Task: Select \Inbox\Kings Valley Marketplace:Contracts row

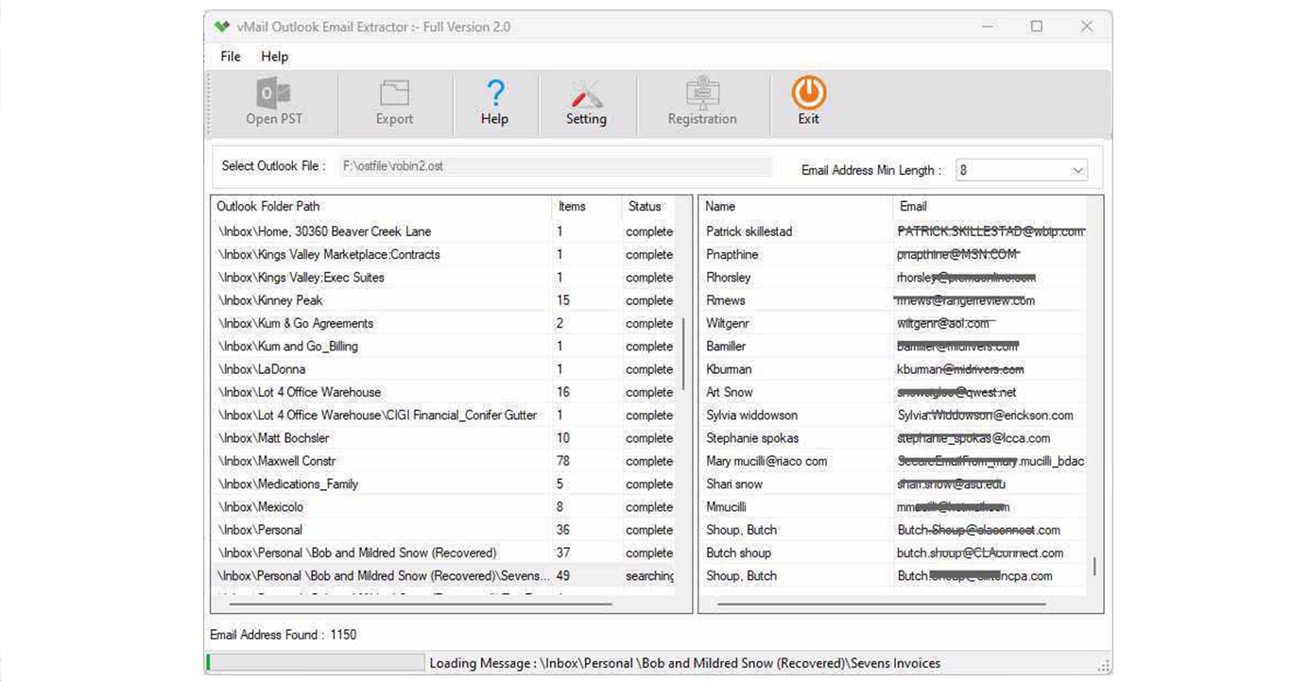Action: [x=442, y=254]
